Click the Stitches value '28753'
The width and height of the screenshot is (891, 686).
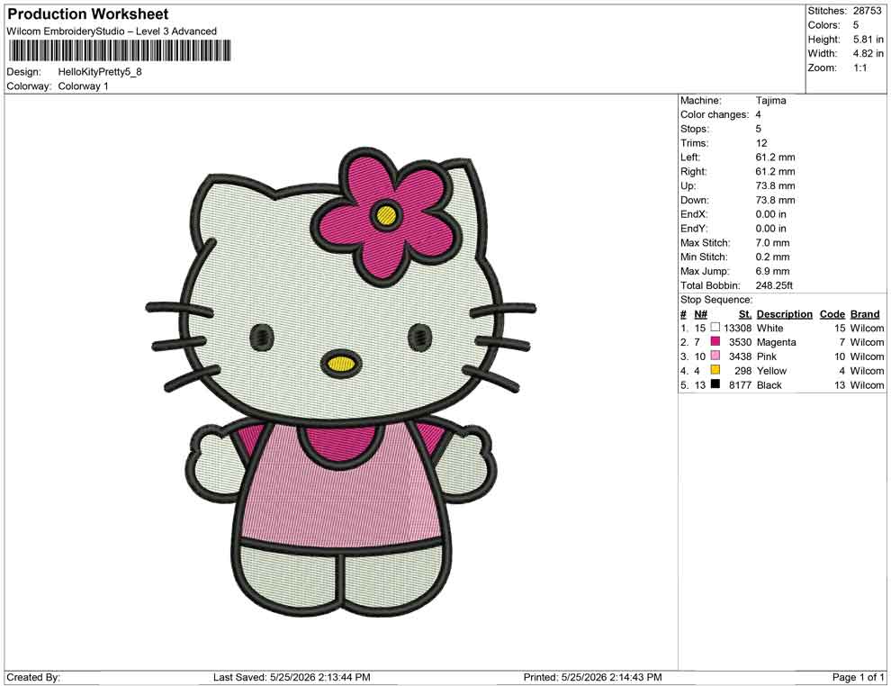click(867, 11)
